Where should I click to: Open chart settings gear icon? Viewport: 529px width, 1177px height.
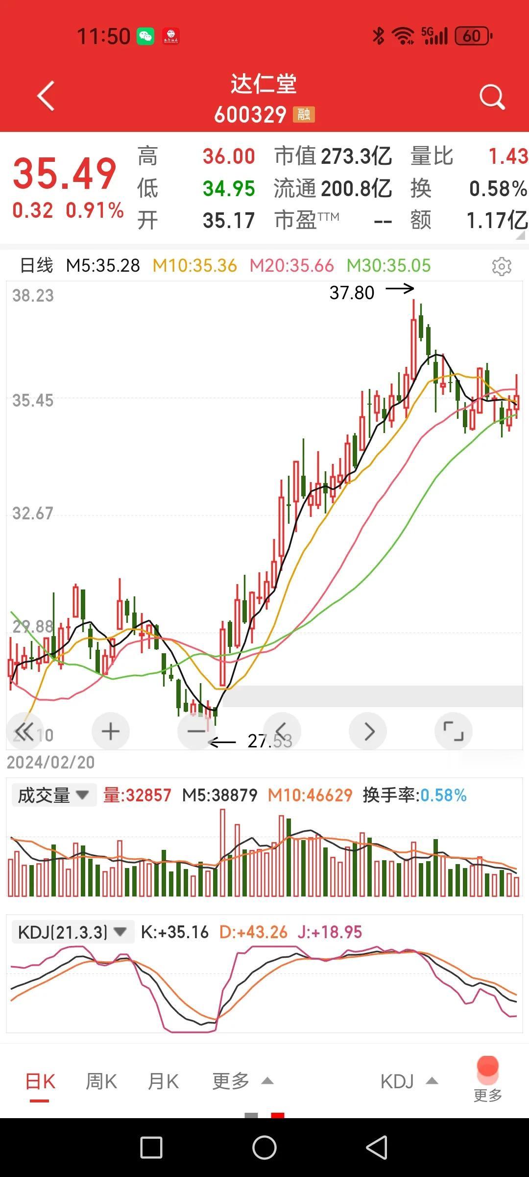point(502,266)
